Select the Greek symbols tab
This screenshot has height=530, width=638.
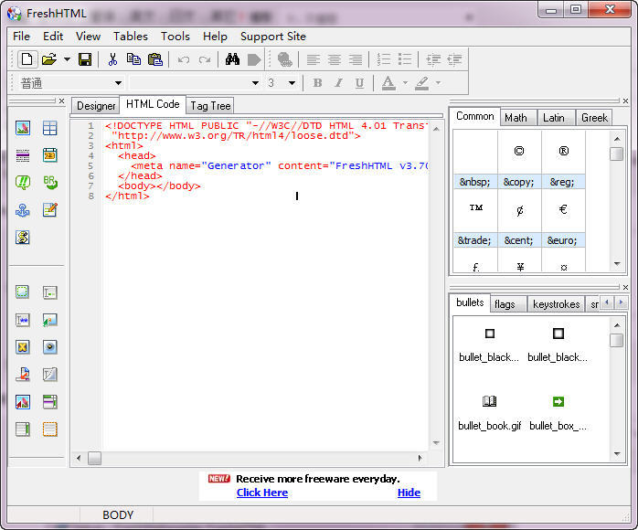coord(594,117)
